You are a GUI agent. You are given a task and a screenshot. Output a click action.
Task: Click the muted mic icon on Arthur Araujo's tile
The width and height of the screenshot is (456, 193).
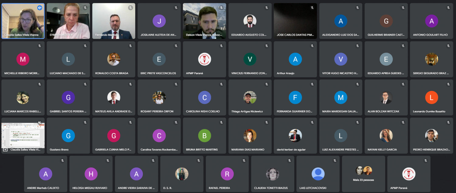312,46
